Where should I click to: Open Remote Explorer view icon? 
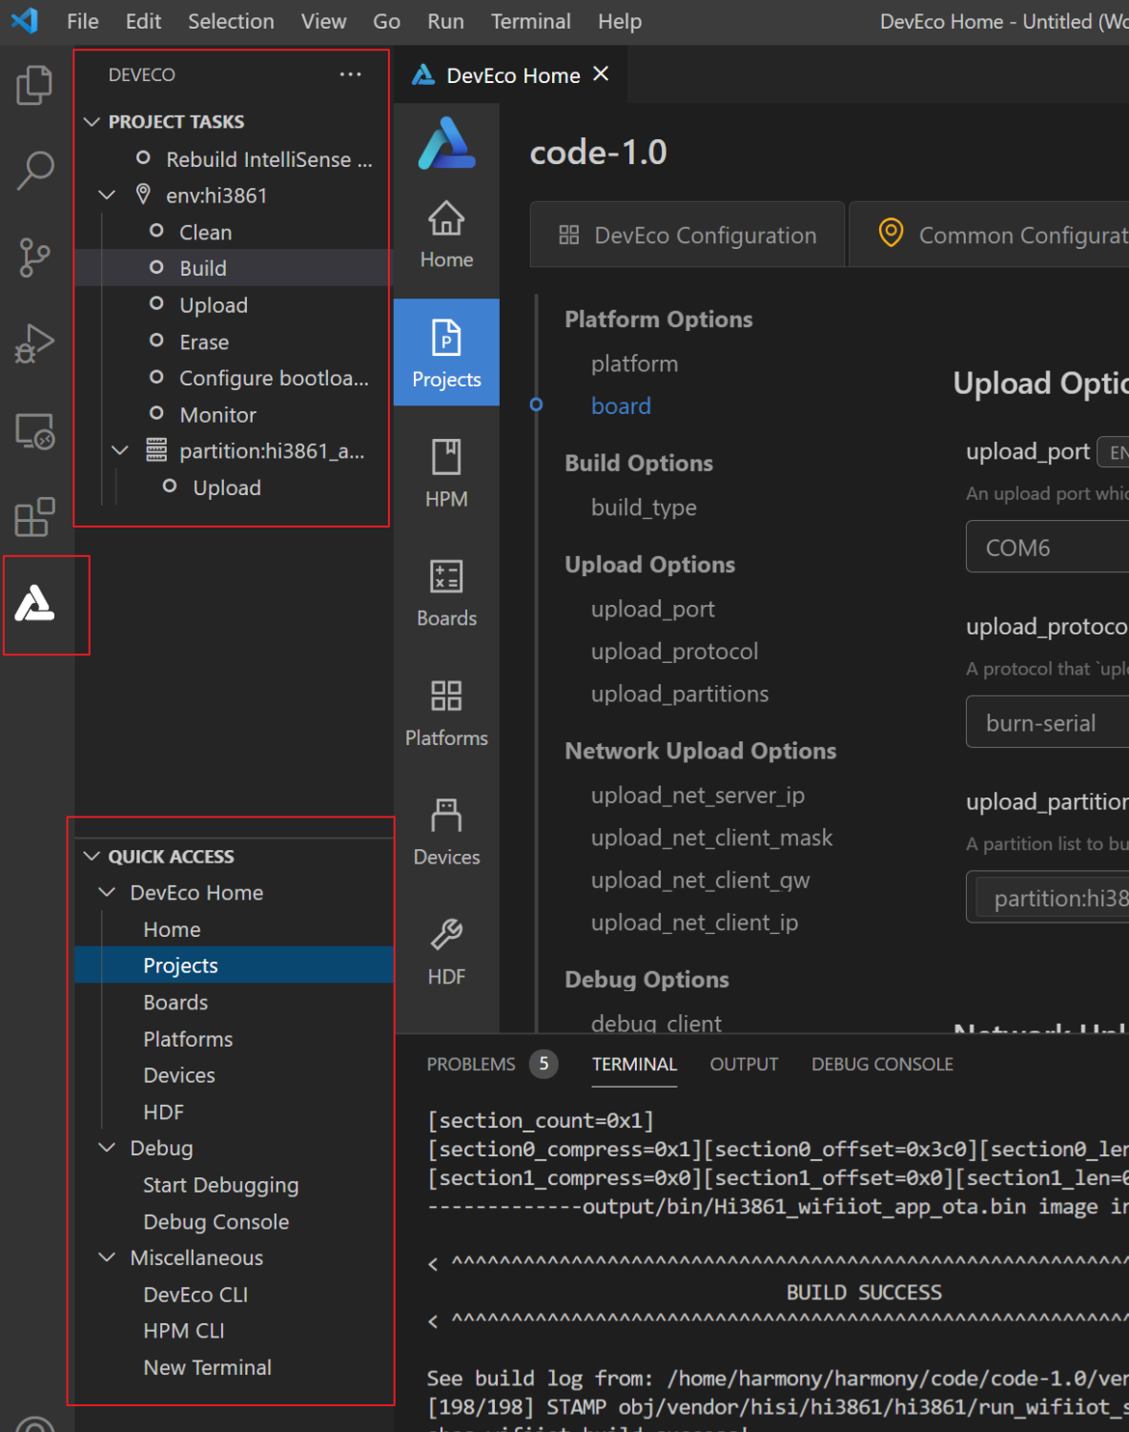tap(35, 431)
